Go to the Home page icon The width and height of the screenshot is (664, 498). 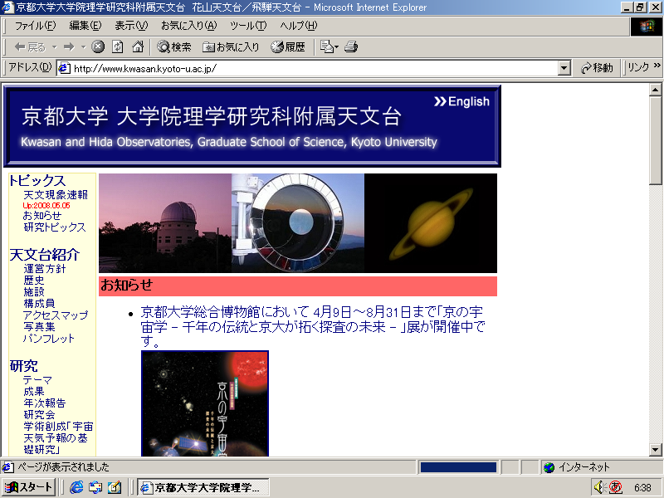[x=138, y=47]
